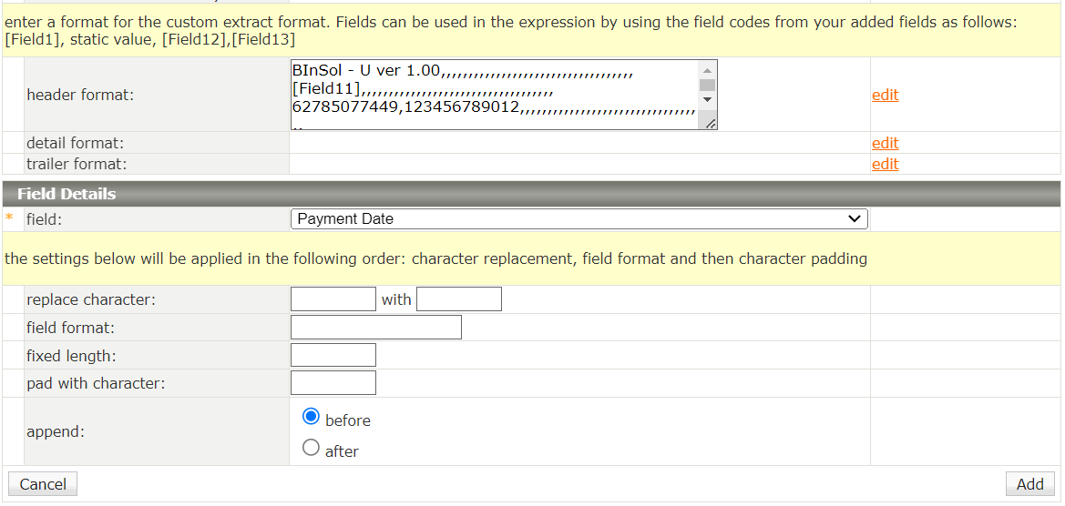This screenshot has width=1065, height=506.
Task: Click the resize grip of header format textarea
Action: pyautogui.click(x=711, y=123)
